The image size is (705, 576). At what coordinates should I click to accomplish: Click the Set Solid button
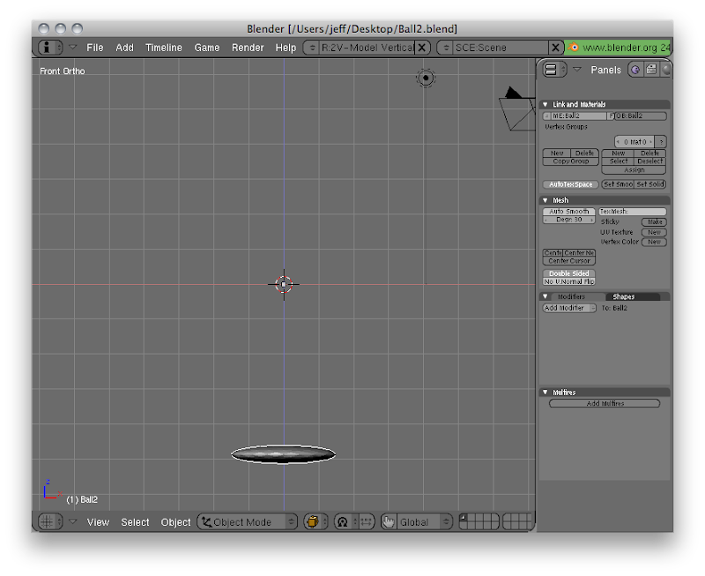coord(649,184)
